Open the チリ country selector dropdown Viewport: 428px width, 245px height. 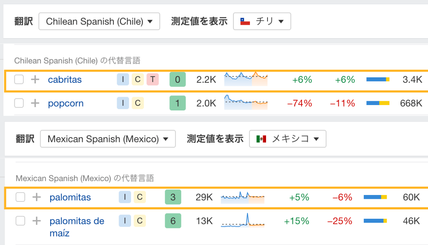pyautogui.click(x=262, y=21)
